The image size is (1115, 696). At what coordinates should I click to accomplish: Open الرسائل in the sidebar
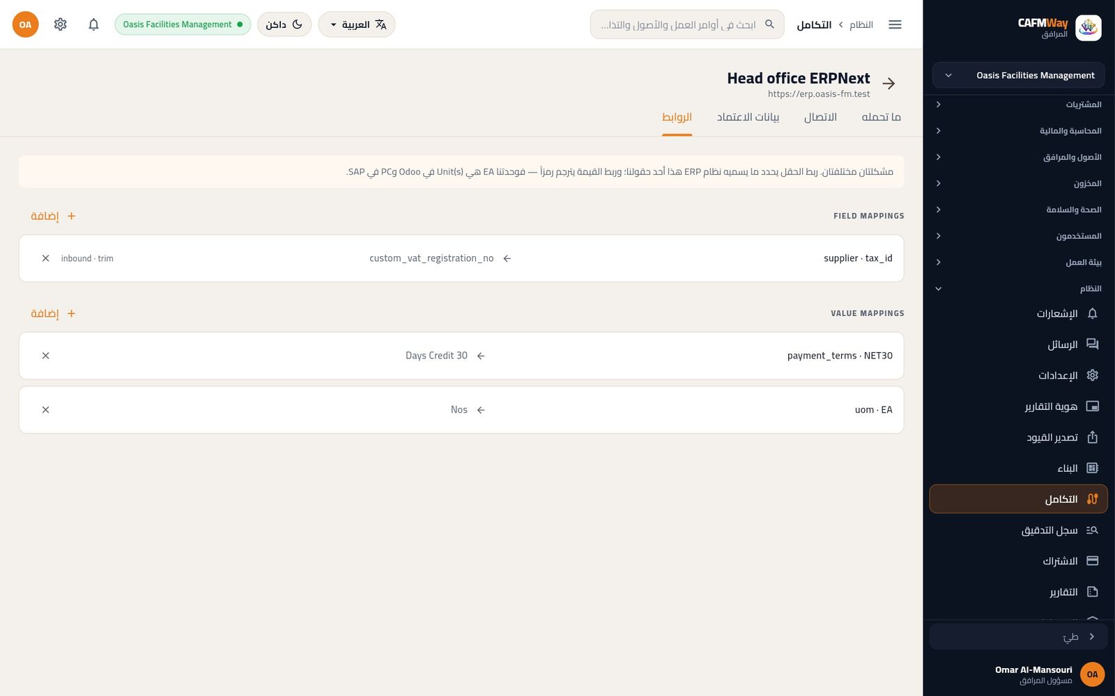click(1018, 345)
